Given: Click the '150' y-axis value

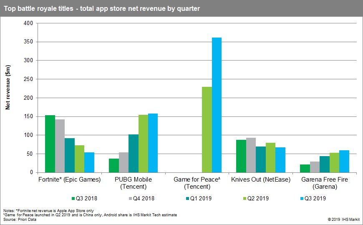Looking at the screenshot, I should [x=28, y=116].
